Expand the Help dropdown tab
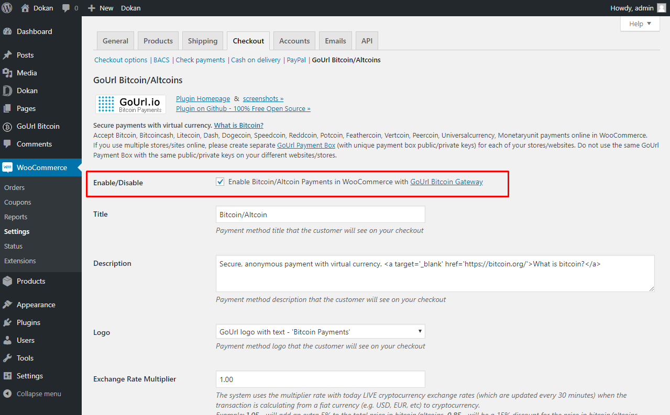Image resolution: width=670 pixels, height=415 pixels. pos(640,24)
